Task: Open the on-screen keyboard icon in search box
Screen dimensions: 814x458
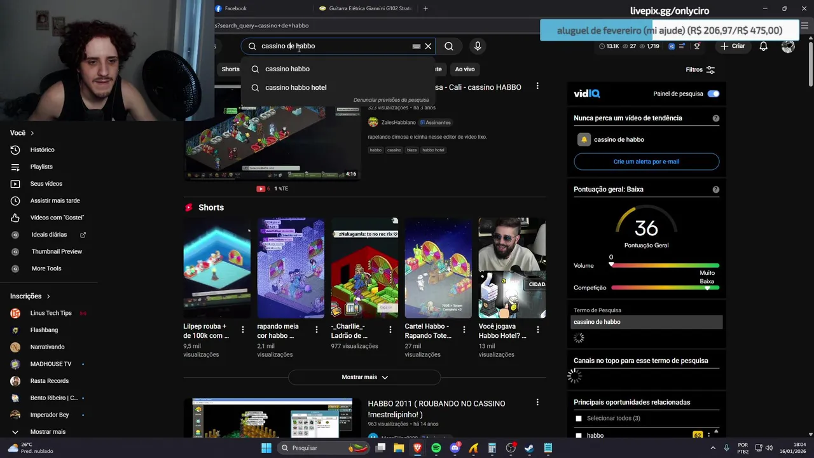Action: (x=417, y=46)
